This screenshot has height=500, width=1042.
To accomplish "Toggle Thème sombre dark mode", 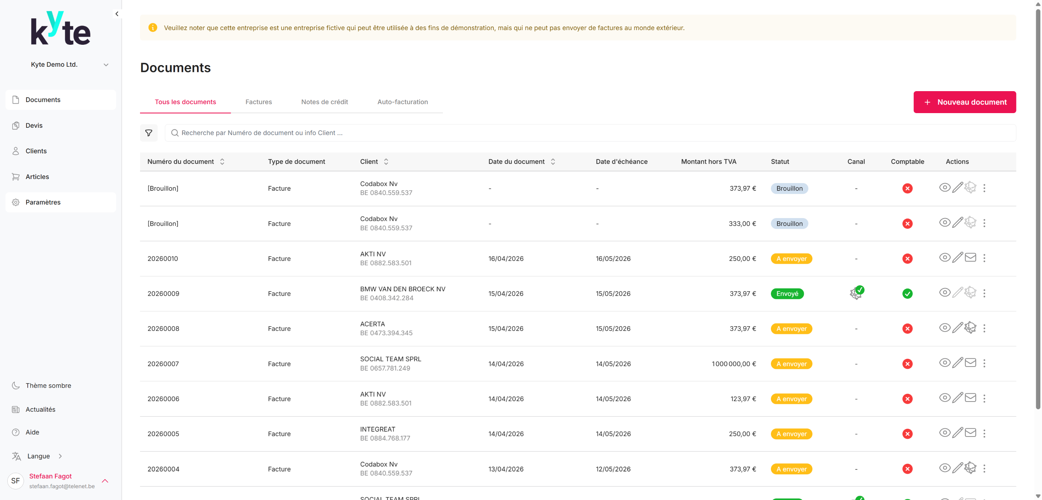I will pyautogui.click(x=48, y=385).
